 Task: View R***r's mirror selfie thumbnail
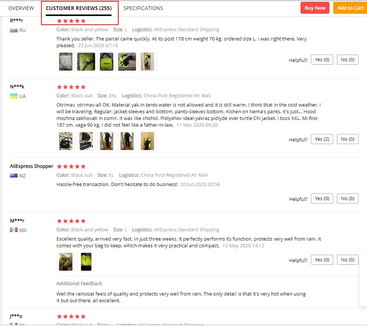(x=147, y=62)
